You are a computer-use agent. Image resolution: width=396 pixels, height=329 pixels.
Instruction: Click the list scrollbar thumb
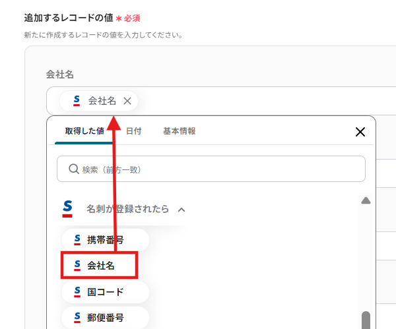[366, 320]
